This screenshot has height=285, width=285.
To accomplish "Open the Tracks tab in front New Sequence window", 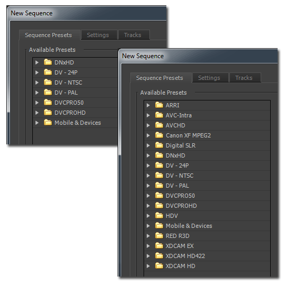I will pos(245,78).
